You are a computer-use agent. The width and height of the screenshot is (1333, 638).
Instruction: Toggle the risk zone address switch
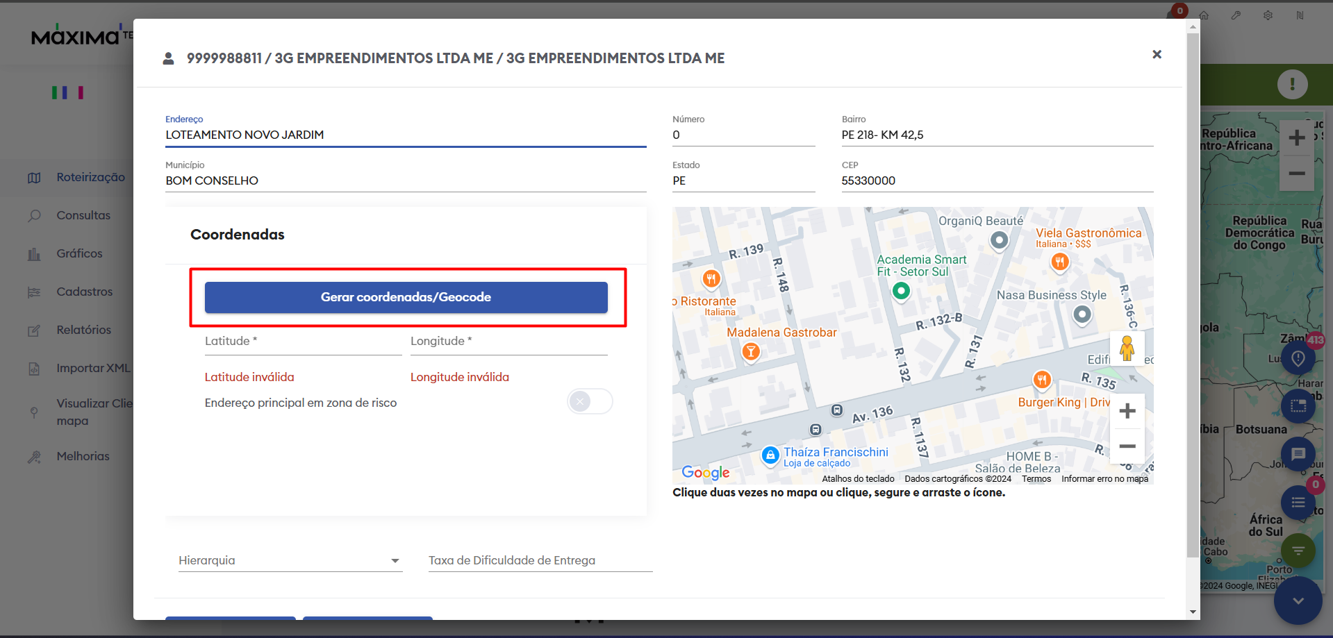589,401
